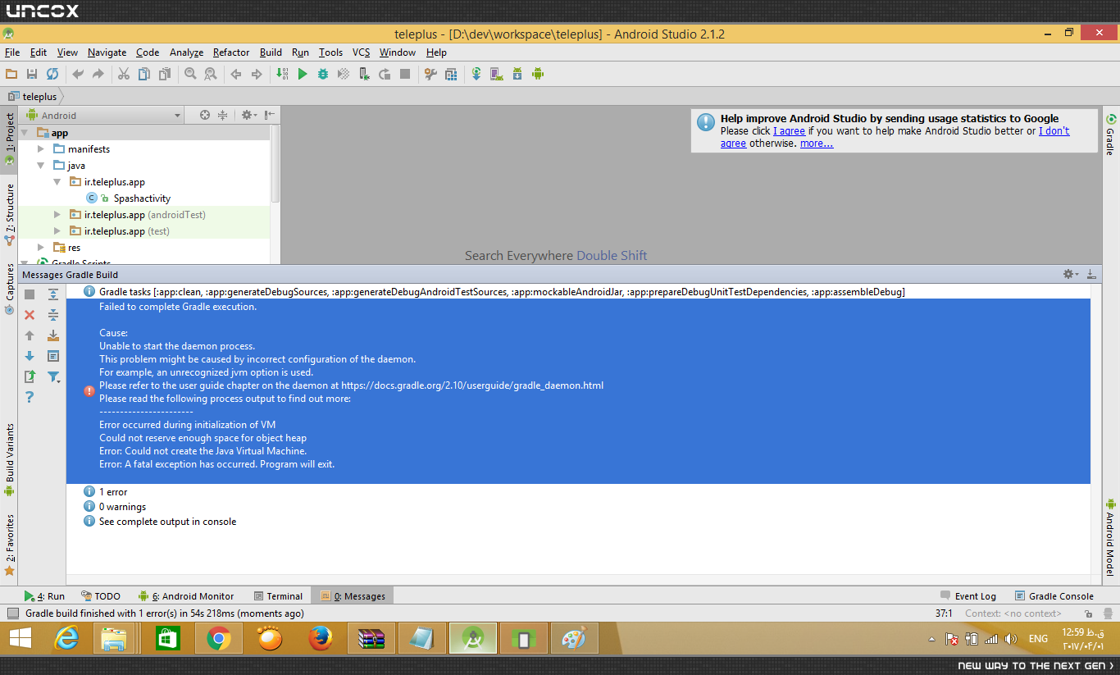Screen dimensions: 1120x675
Task: Run the app with green play icon
Action: [x=303, y=74]
